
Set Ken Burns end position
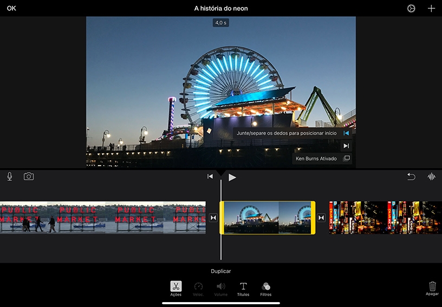pos(346,146)
